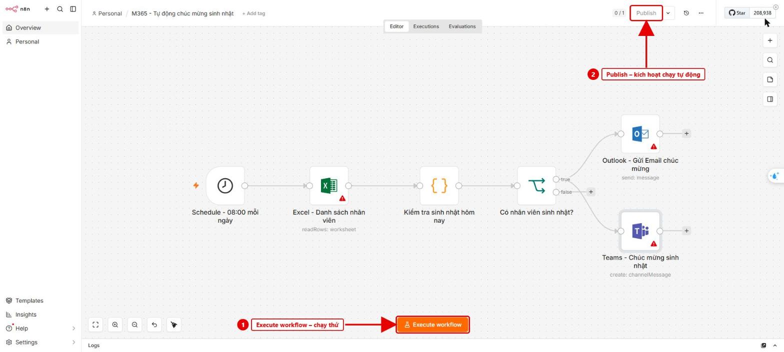
Task: Zoom out on the canvas
Action: coord(134,325)
